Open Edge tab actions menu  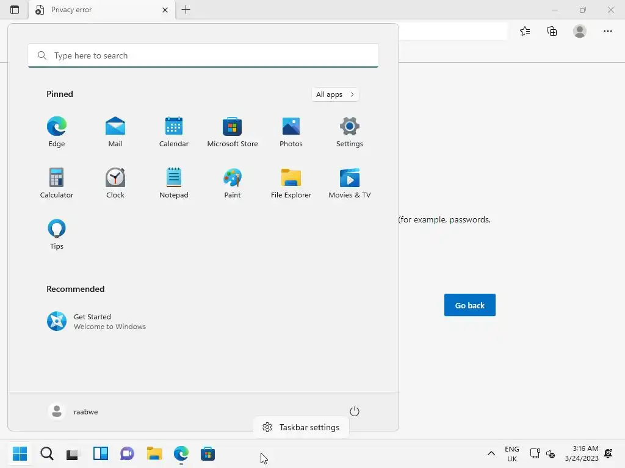tap(15, 10)
